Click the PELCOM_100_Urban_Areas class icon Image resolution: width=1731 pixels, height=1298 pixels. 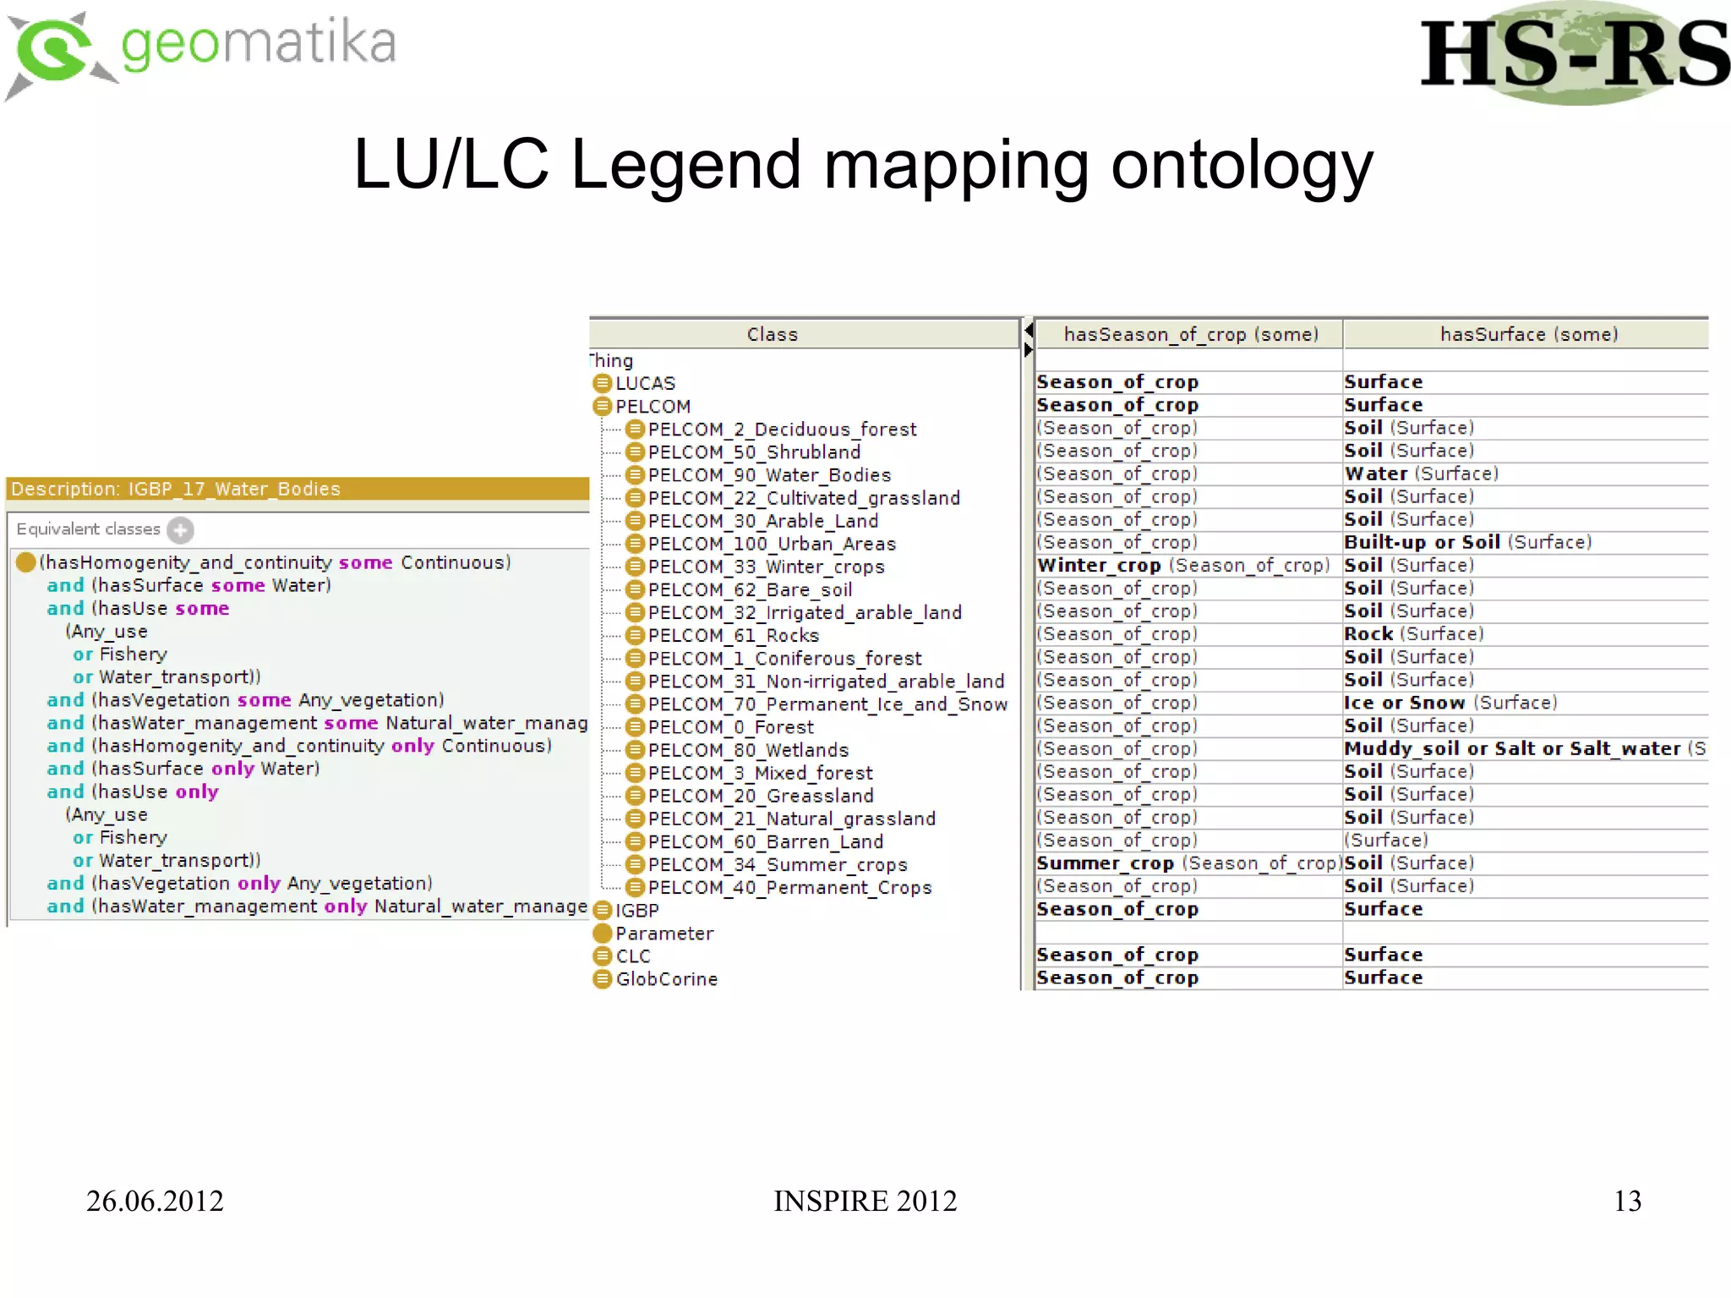635,543
